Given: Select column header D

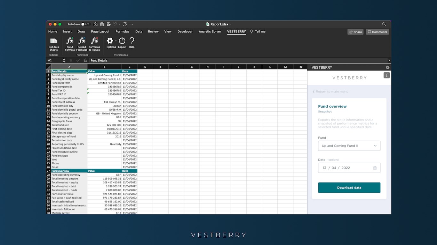Looking at the screenshot, I should click(x=145, y=67).
